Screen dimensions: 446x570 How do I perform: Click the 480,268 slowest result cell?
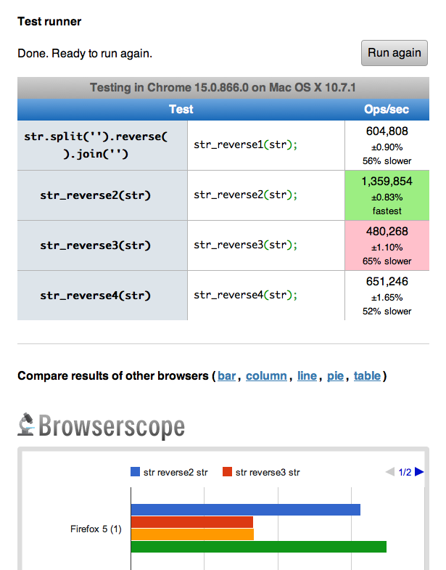(x=387, y=245)
